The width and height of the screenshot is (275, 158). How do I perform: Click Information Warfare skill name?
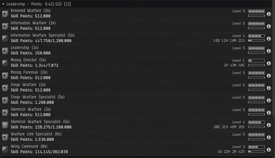pyautogui.click(x=33, y=23)
